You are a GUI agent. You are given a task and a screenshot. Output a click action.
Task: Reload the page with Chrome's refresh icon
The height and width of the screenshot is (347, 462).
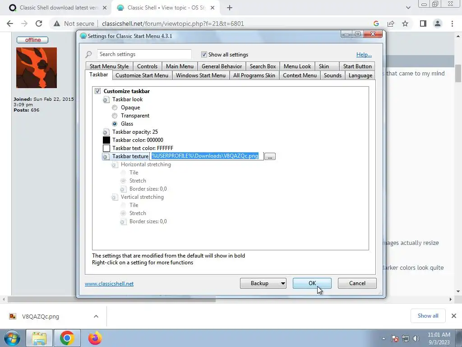(39, 23)
